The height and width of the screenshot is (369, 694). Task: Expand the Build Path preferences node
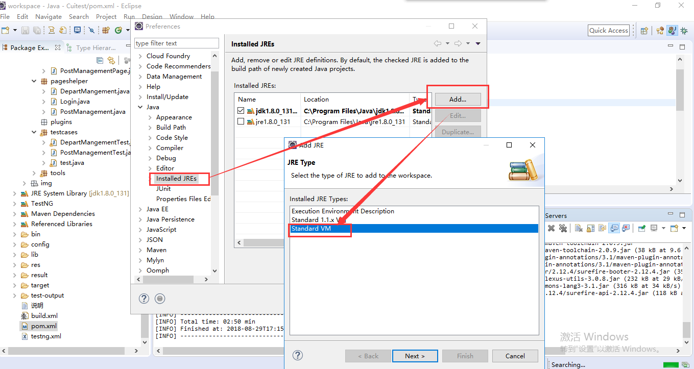pos(150,128)
